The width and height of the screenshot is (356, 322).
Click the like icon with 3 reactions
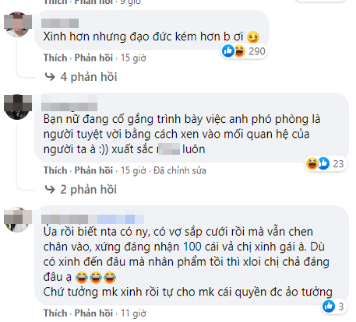pyautogui.click(x=329, y=306)
